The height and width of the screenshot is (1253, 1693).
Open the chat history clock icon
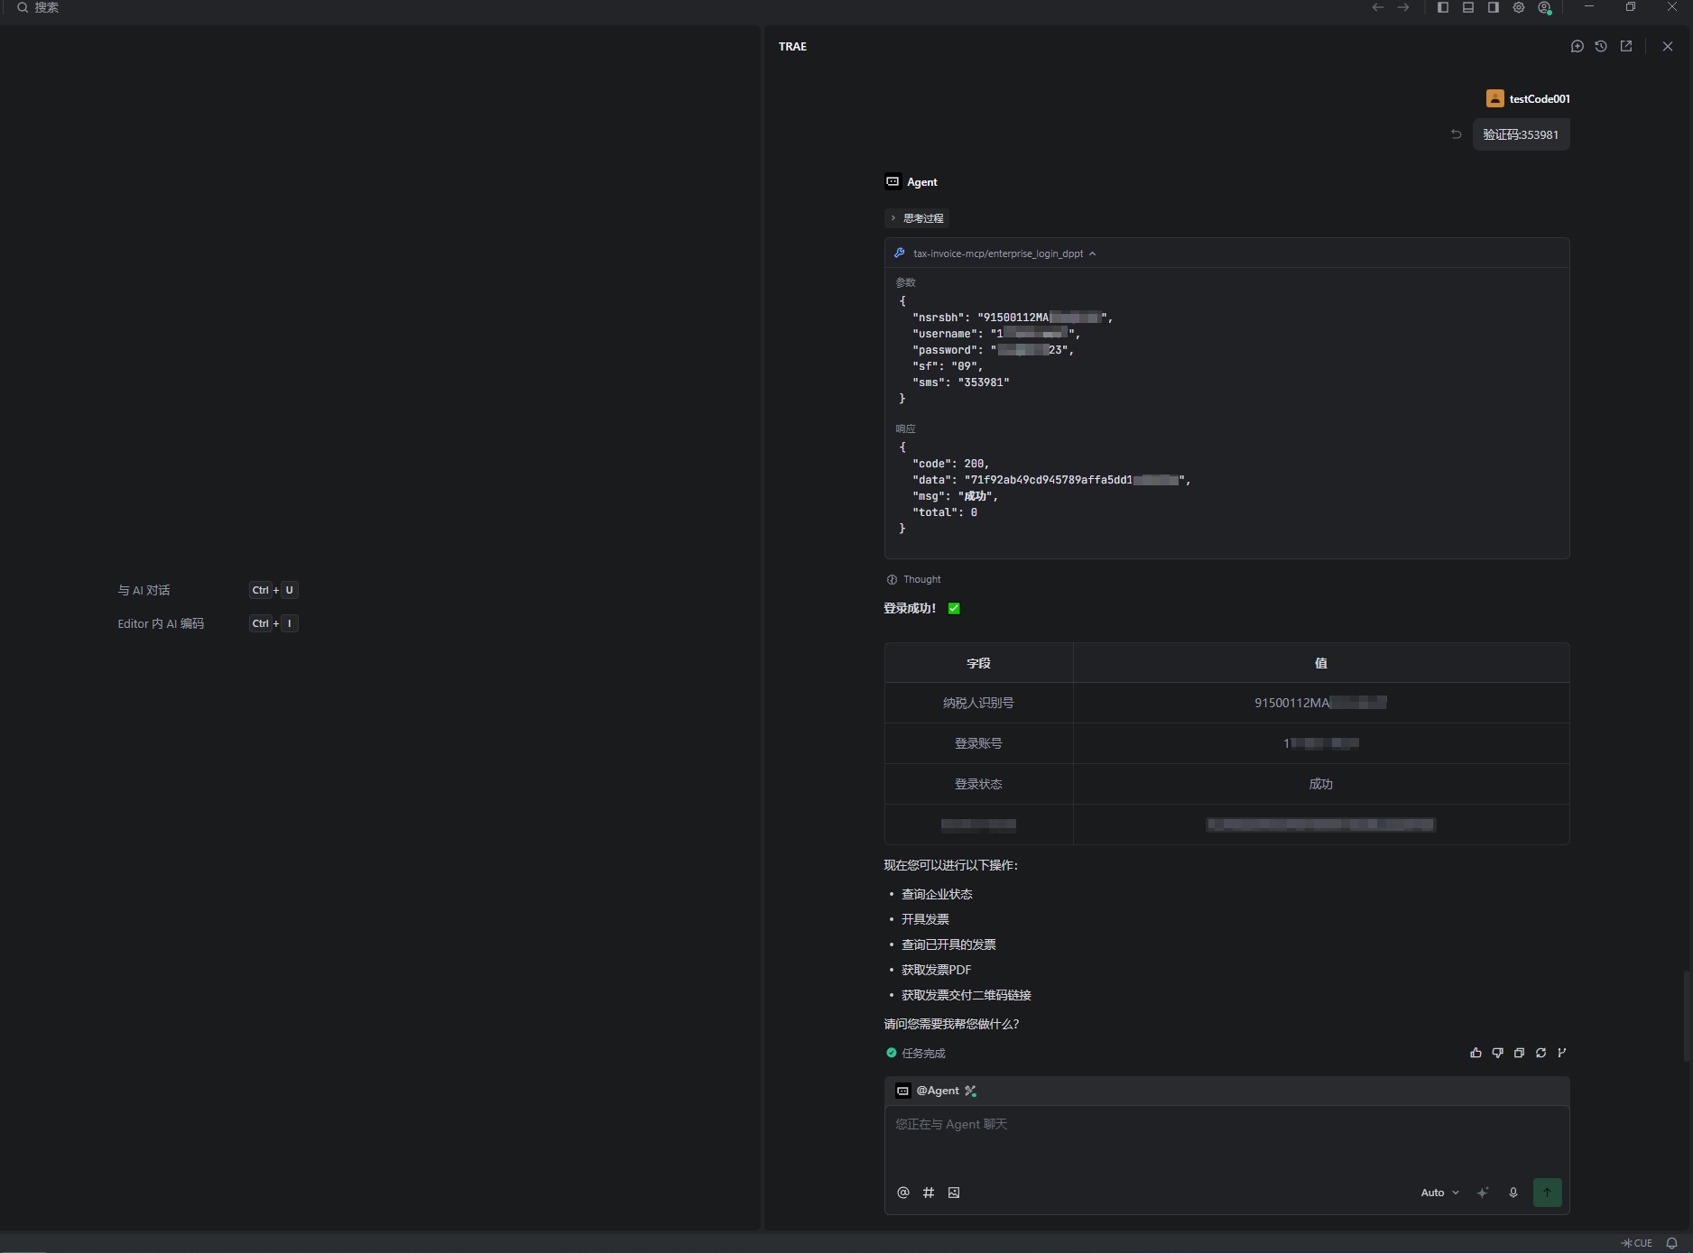[x=1601, y=46]
